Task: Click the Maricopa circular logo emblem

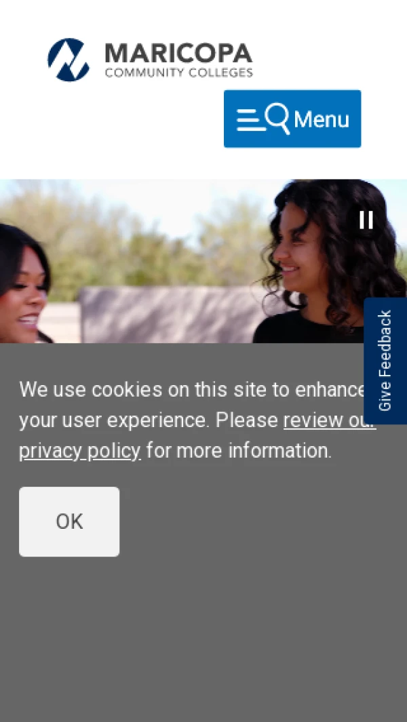Action: pyautogui.click(x=69, y=60)
